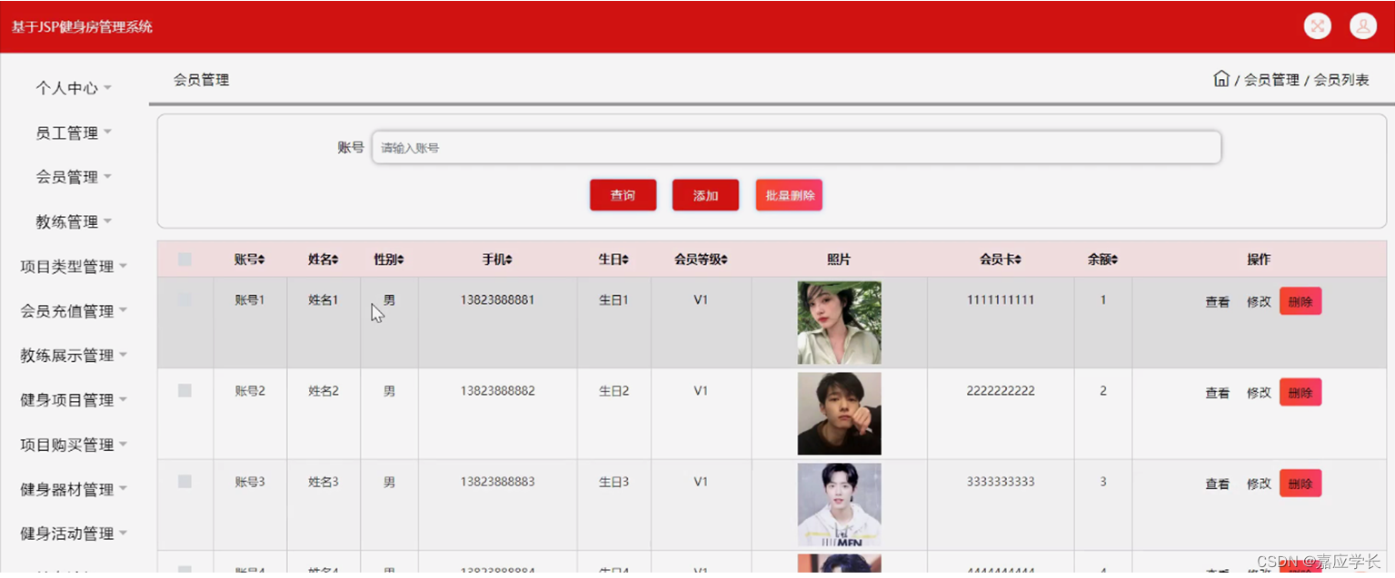Viewport: 1395px width, 578px height.
Task: Expand 健身项目管理 sidebar menu
Action: (74, 400)
